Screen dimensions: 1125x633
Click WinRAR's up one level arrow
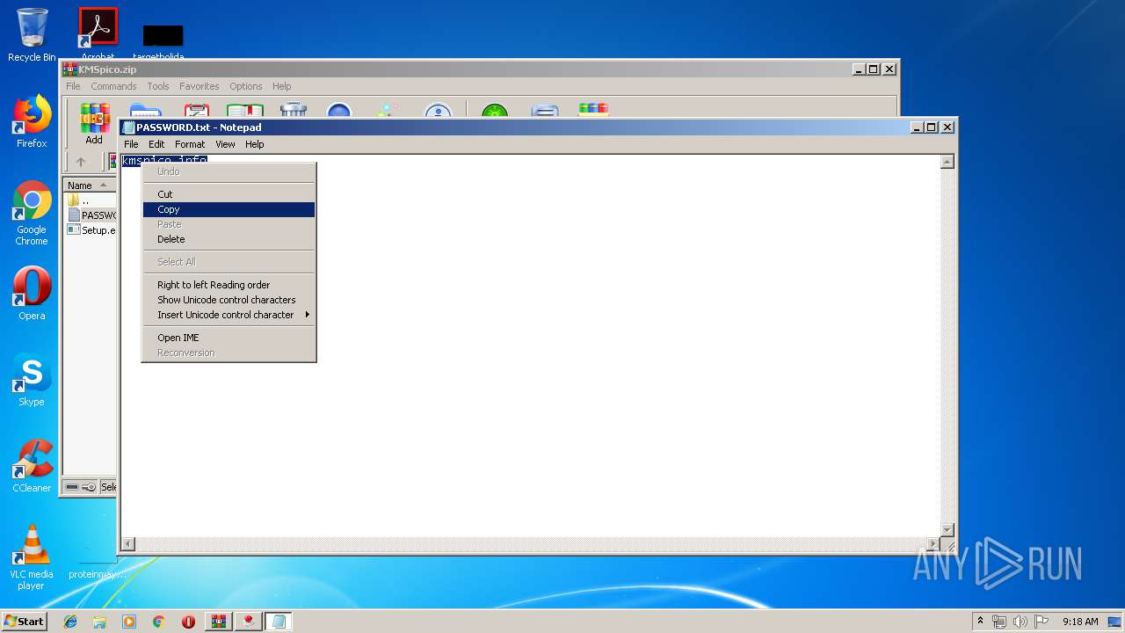pos(81,162)
